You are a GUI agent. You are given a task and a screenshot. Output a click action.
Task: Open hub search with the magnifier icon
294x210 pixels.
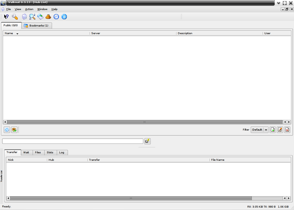coord(32,17)
